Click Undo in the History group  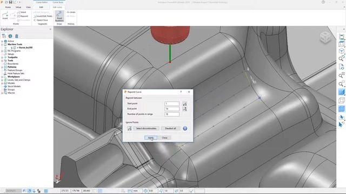(71, 12)
